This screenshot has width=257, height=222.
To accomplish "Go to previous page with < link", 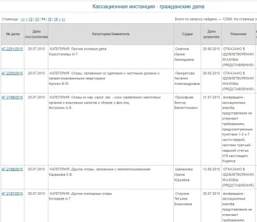I will tap(27, 19).
